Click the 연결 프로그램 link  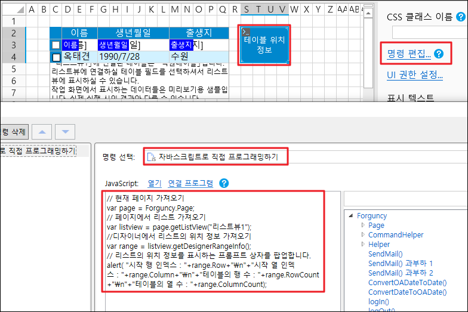tap(190, 184)
